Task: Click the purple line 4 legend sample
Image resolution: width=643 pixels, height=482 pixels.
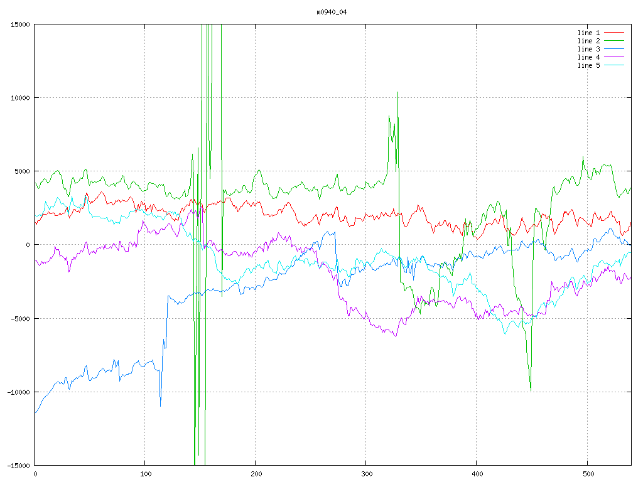Action: [614, 57]
